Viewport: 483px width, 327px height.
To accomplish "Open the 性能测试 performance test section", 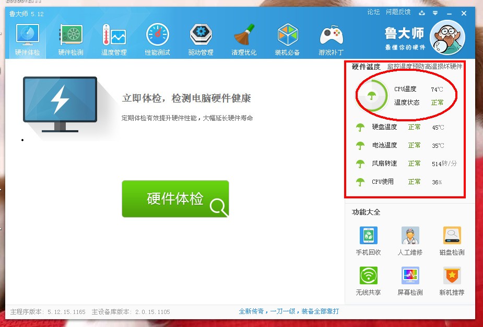I will 157,40.
